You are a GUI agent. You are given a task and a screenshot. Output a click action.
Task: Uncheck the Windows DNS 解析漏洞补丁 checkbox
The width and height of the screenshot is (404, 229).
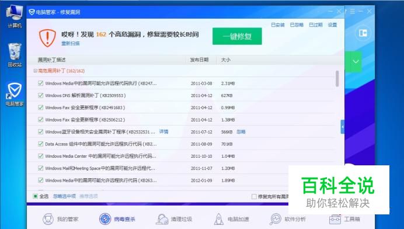[40, 95]
